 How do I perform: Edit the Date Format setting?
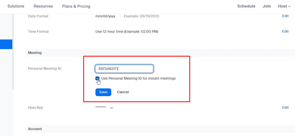point(285,16)
